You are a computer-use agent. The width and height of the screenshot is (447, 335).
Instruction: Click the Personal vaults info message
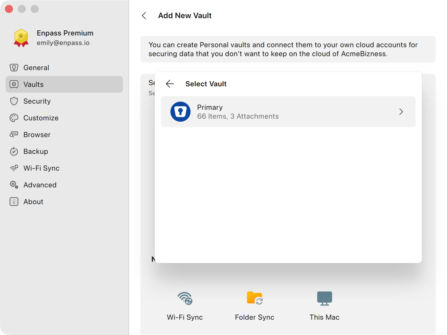pos(288,49)
